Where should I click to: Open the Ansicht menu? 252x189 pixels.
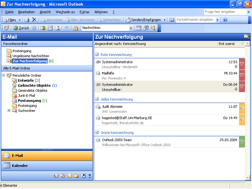tap(45, 12)
